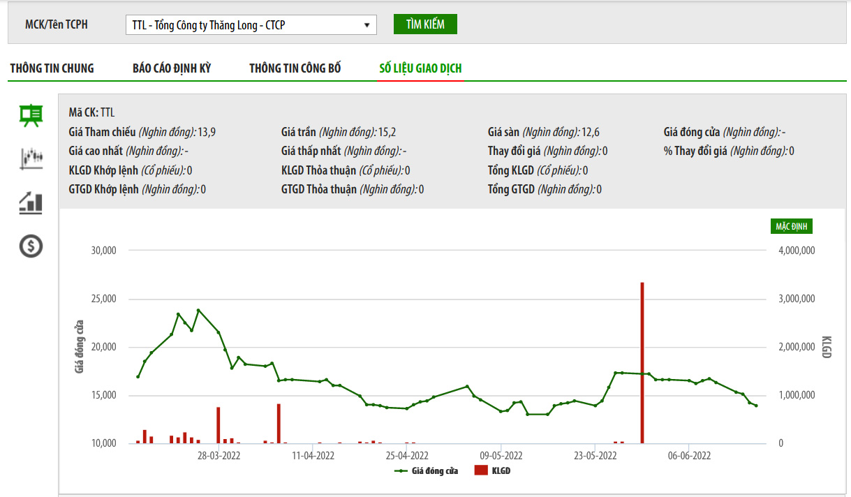The height and width of the screenshot is (497, 851).
Task: Select the highest closing price point
Action: [198, 310]
